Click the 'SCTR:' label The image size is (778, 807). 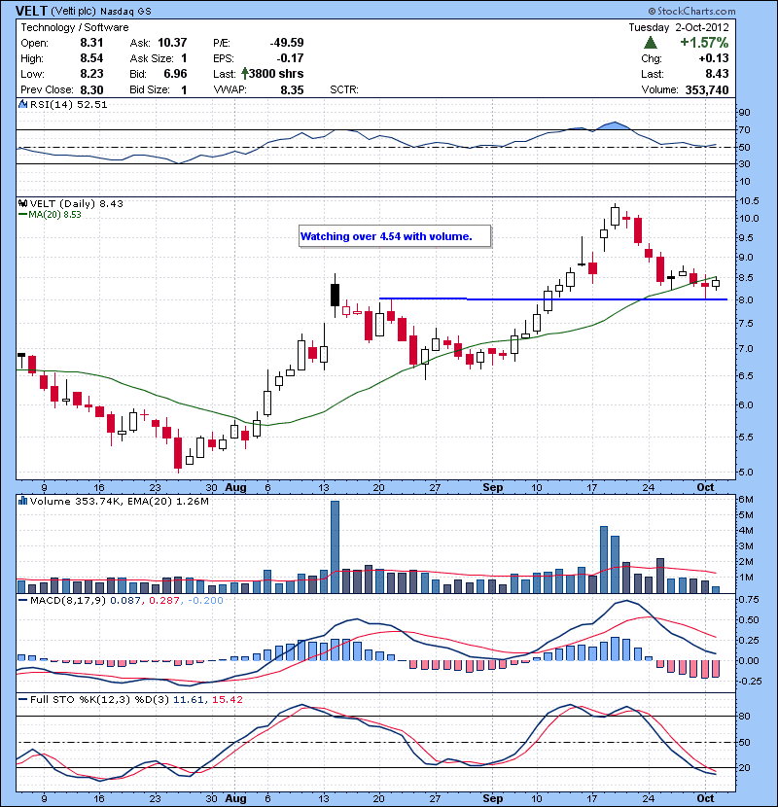344,90
